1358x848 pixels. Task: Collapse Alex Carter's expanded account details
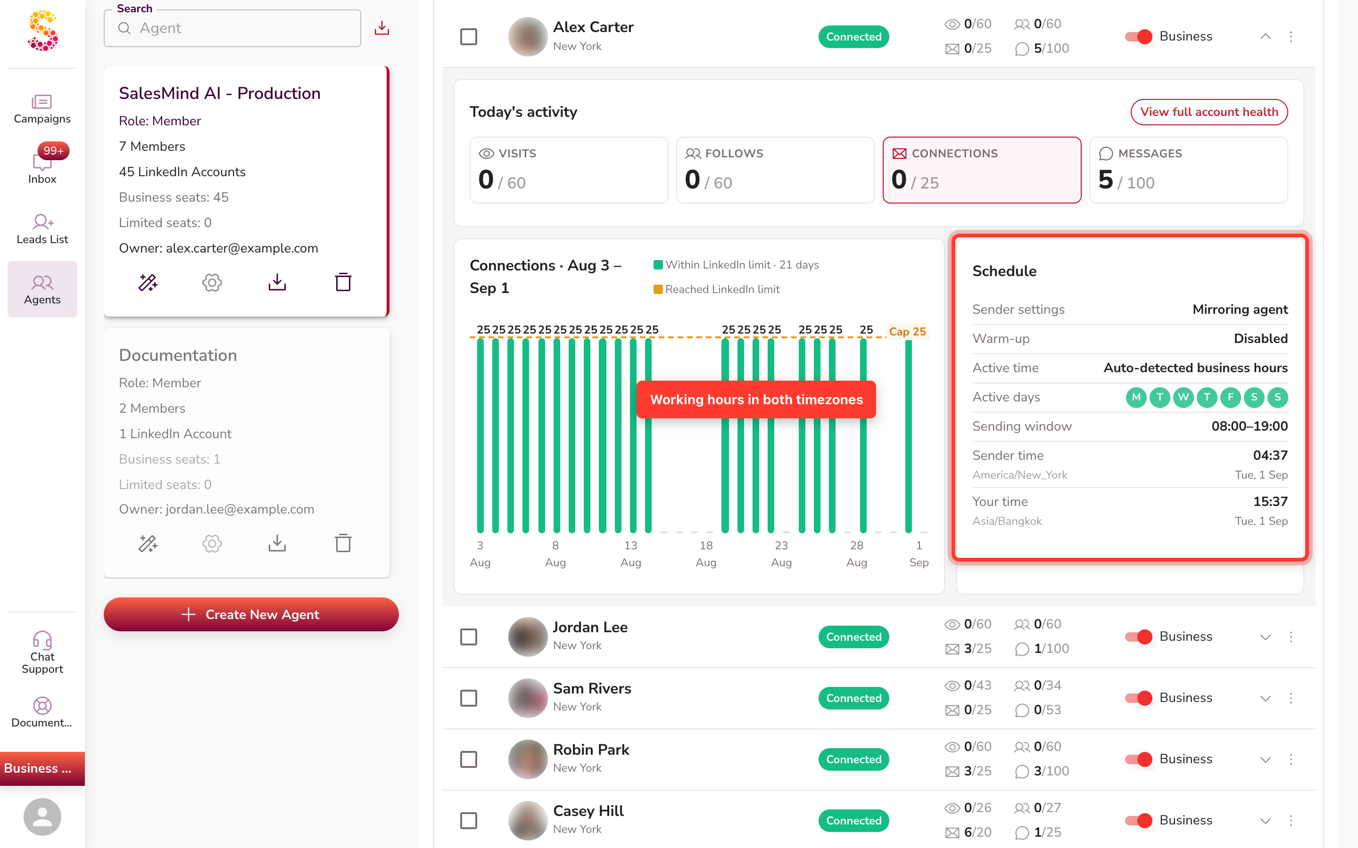click(x=1266, y=37)
